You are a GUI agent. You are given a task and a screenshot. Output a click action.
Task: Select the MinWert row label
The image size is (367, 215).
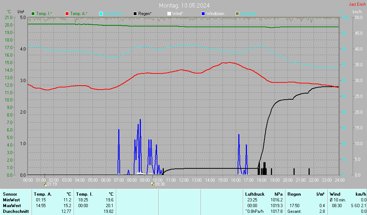pos(11,200)
